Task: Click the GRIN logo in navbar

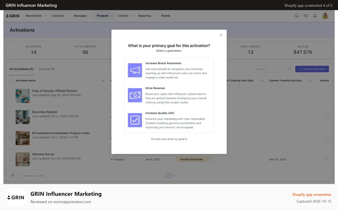Action: pos(13,16)
